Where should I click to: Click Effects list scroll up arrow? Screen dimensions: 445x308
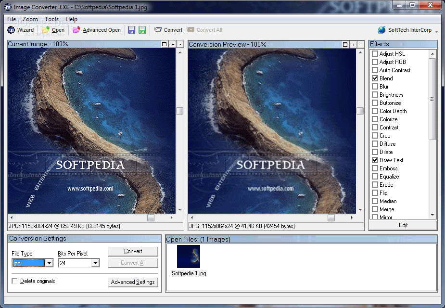pyautogui.click(x=432, y=53)
